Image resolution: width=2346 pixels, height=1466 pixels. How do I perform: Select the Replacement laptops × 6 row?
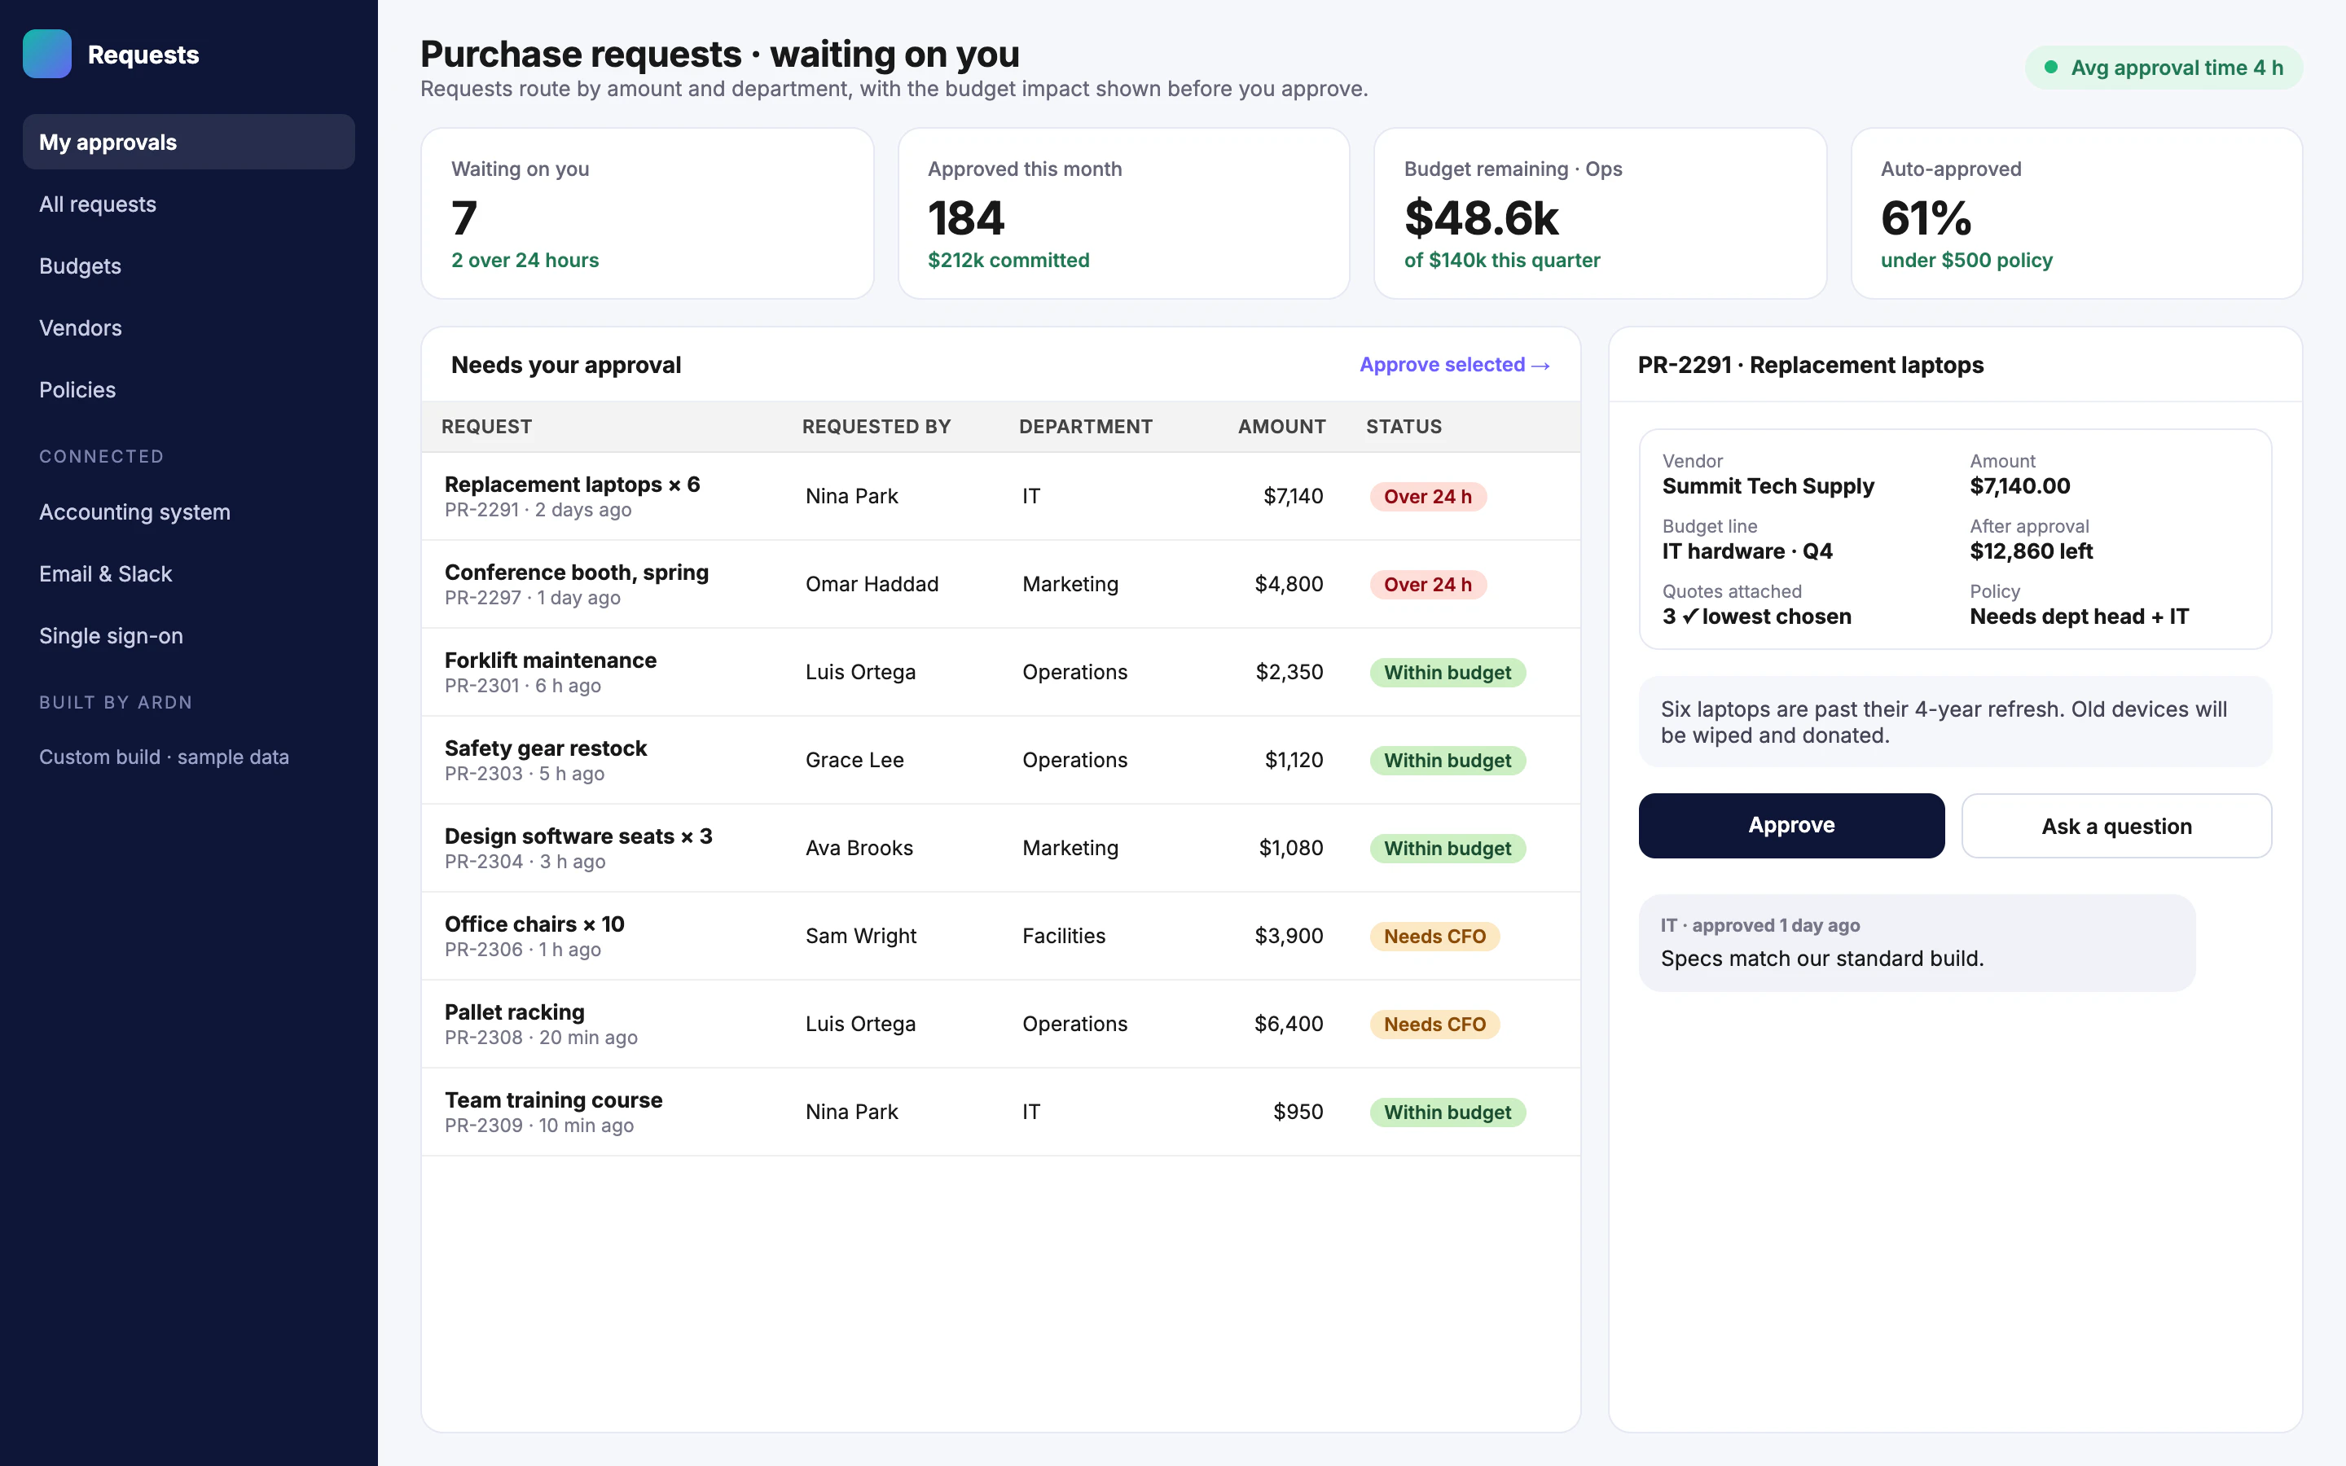1000,497
